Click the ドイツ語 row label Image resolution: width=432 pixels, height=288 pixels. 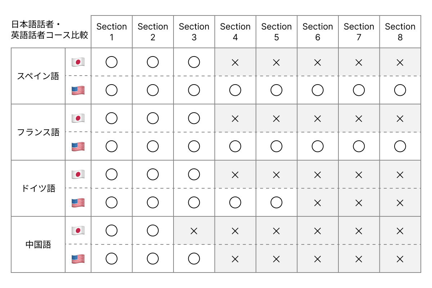point(38,189)
